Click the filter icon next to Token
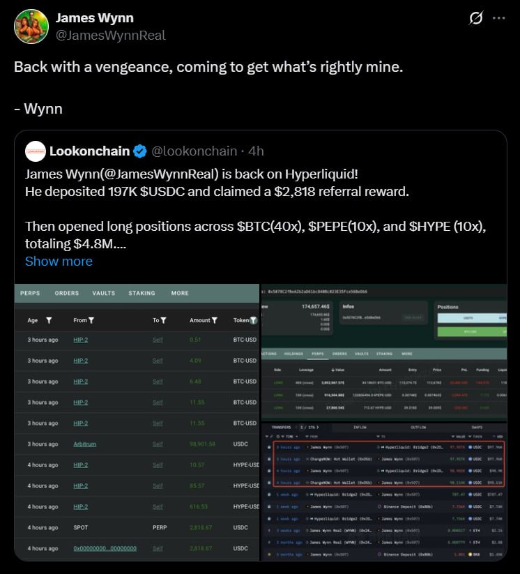 click(254, 320)
